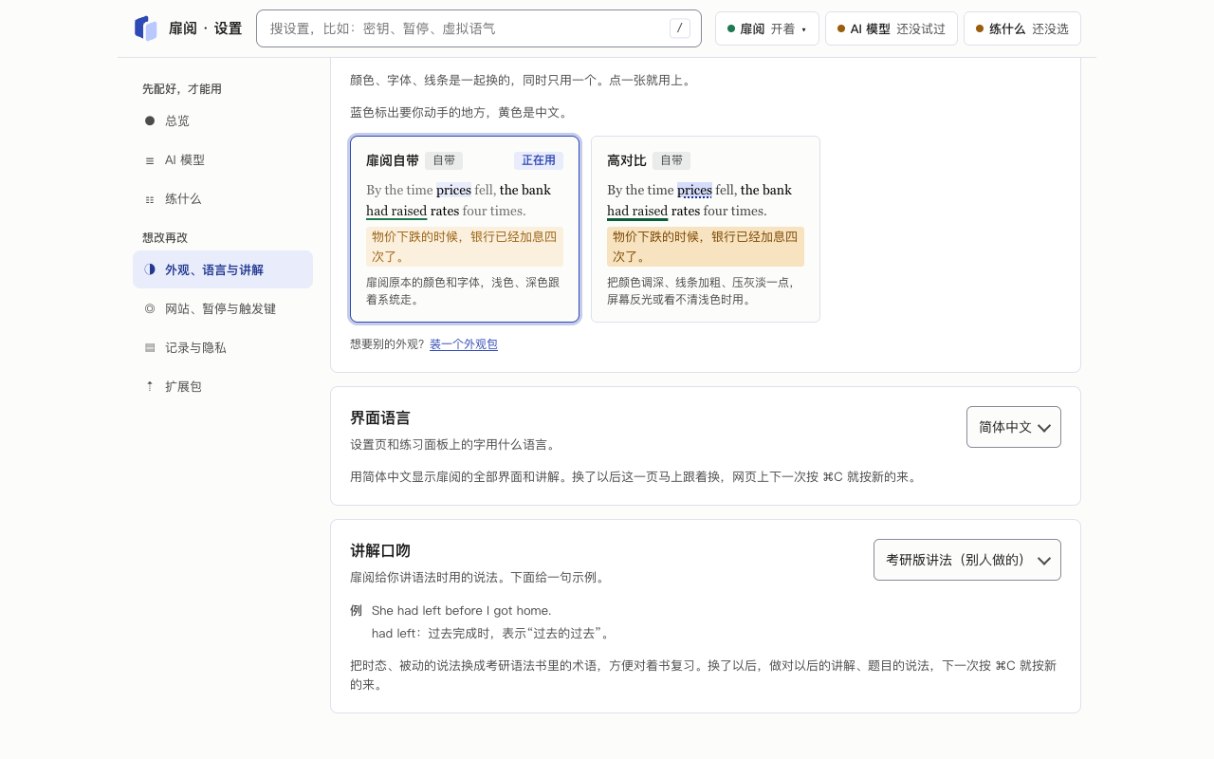This screenshot has height=759, width=1214.
Task: Click the 犀阅 logo icon
Action: [145, 28]
